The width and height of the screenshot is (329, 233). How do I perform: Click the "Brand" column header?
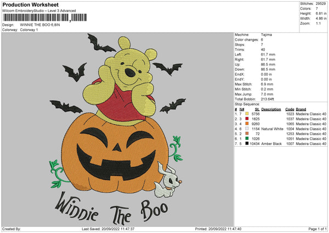301,109
